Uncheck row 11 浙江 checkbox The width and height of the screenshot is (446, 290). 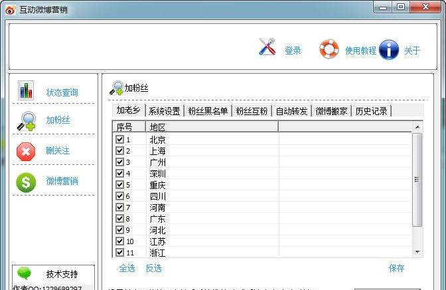119,253
